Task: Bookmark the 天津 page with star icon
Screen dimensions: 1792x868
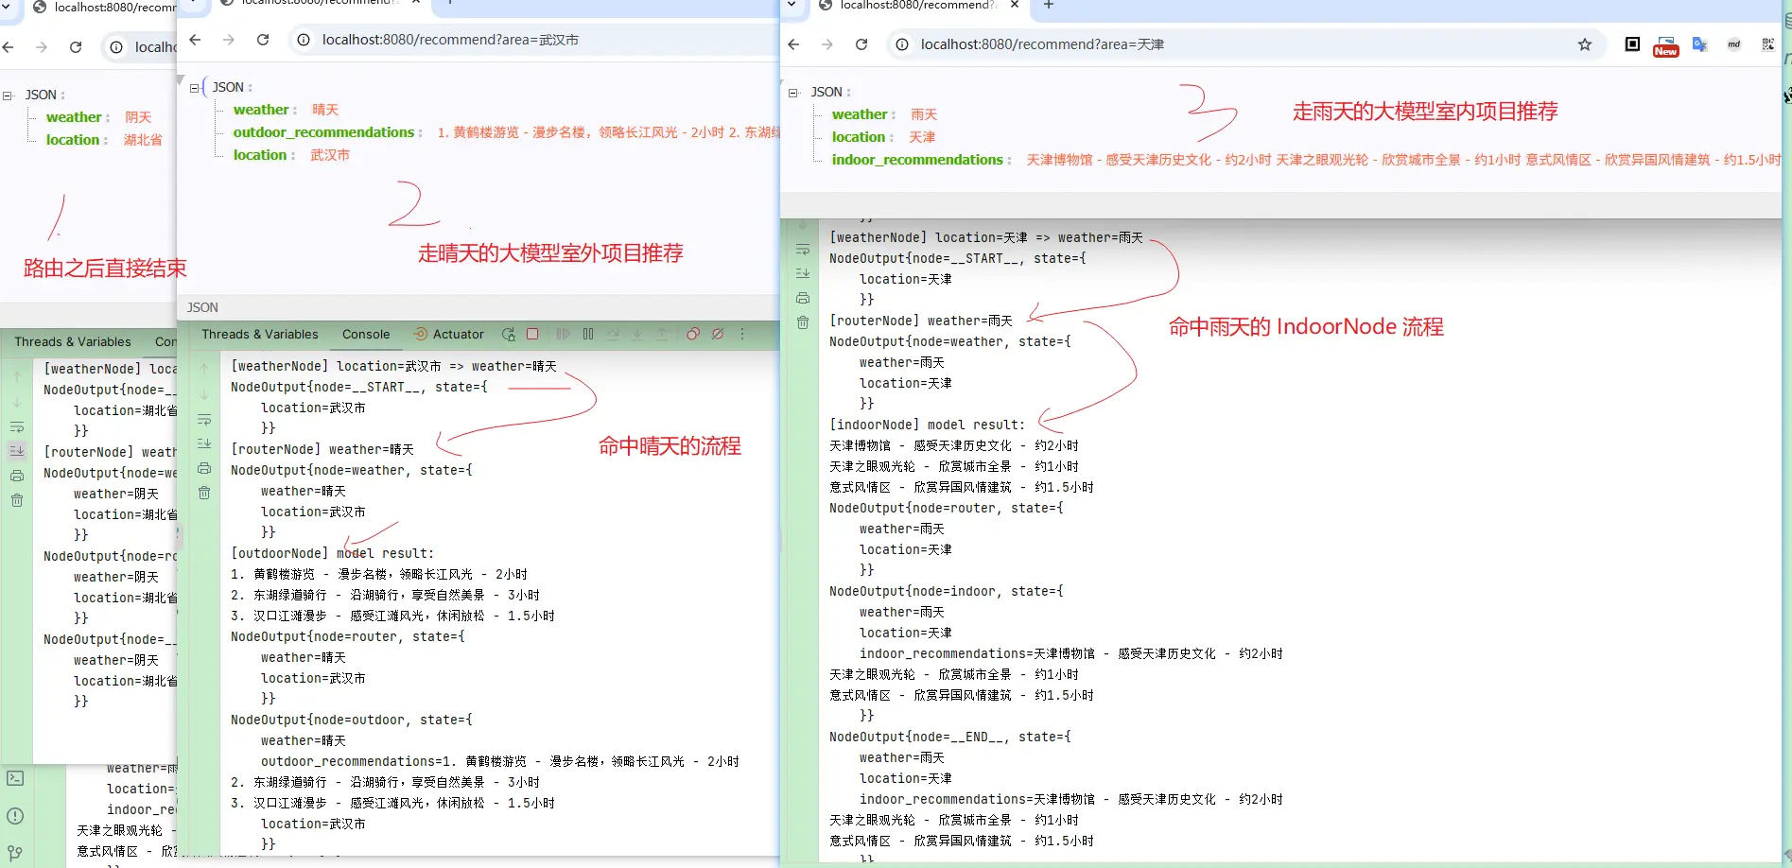Action: point(1585,44)
